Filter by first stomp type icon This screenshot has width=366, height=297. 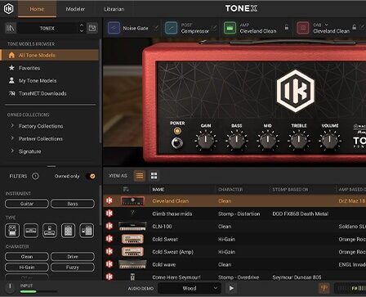(x=12, y=230)
